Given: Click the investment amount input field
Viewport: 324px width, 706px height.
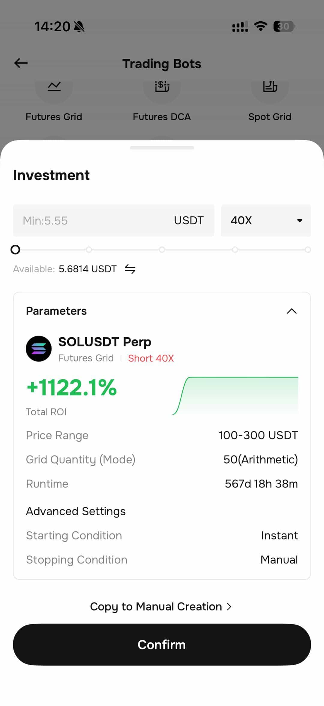Looking at the screenshot, I should [x=114, y=220].
